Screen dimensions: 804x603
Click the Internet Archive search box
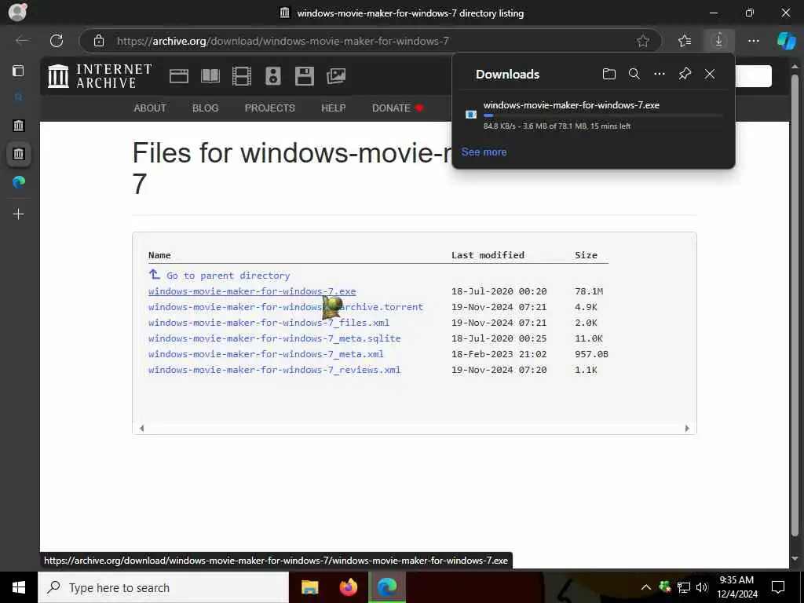click(753, 76)
